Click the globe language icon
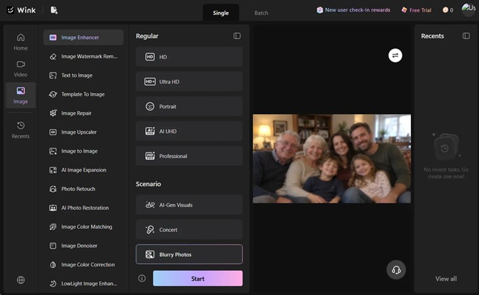The width and height of the screenshot is (479, 295). pyautogui.click(x=21, y=280)
